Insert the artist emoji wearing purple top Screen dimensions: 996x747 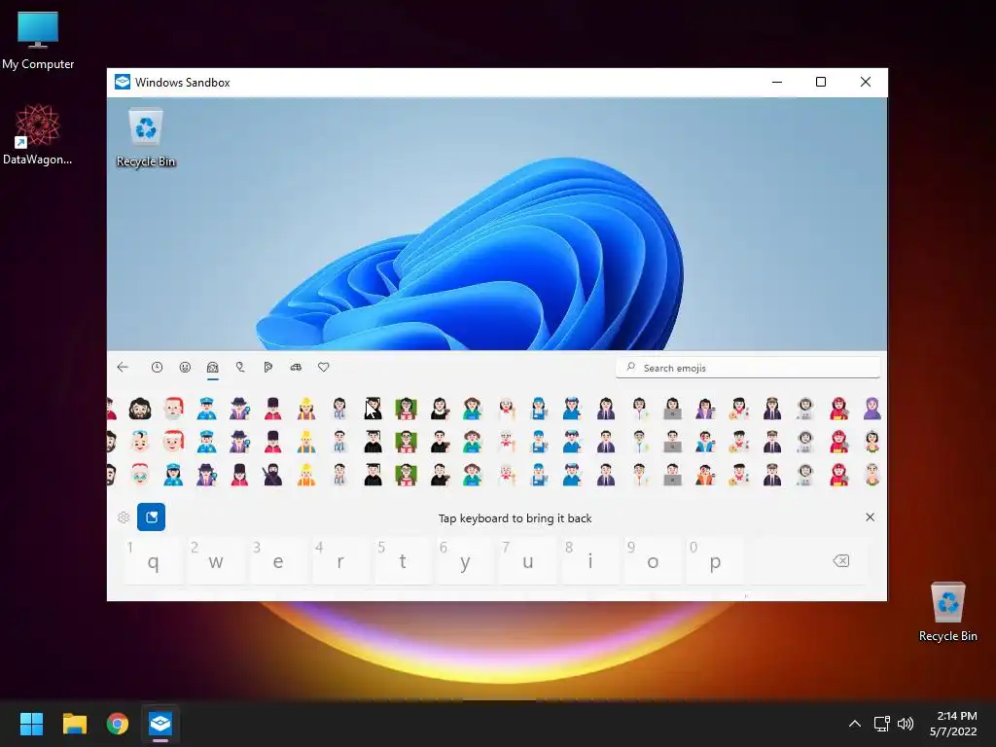(705, 409)
